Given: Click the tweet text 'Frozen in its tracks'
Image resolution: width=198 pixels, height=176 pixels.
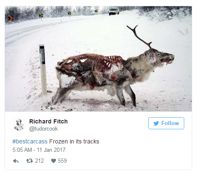Looking at the screenshot, I should (74, 141).
